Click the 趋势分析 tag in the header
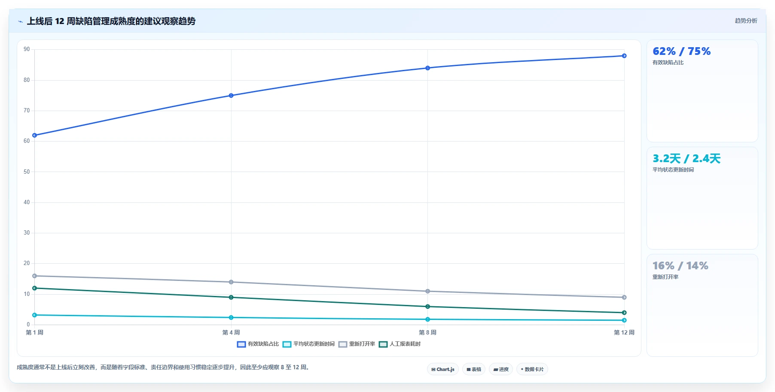Image resolution: width=775 pixels, height=392 pixels. [x=746, y=21]
